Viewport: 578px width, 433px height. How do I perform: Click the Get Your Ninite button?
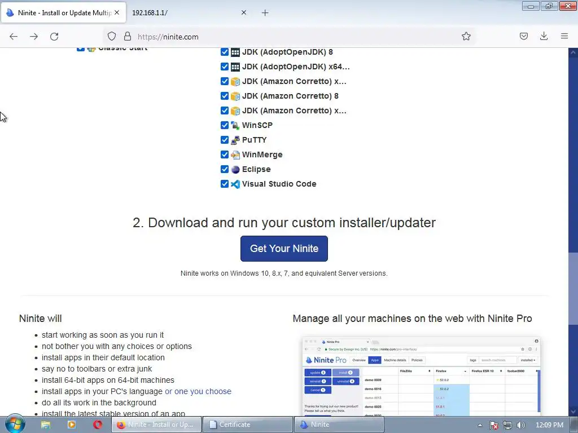284,249
